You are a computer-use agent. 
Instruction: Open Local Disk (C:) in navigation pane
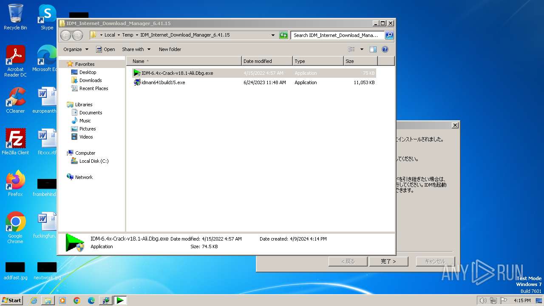[93, 161]
